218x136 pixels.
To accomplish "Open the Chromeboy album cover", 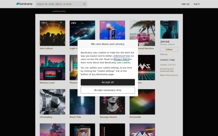I will [52, 102].
